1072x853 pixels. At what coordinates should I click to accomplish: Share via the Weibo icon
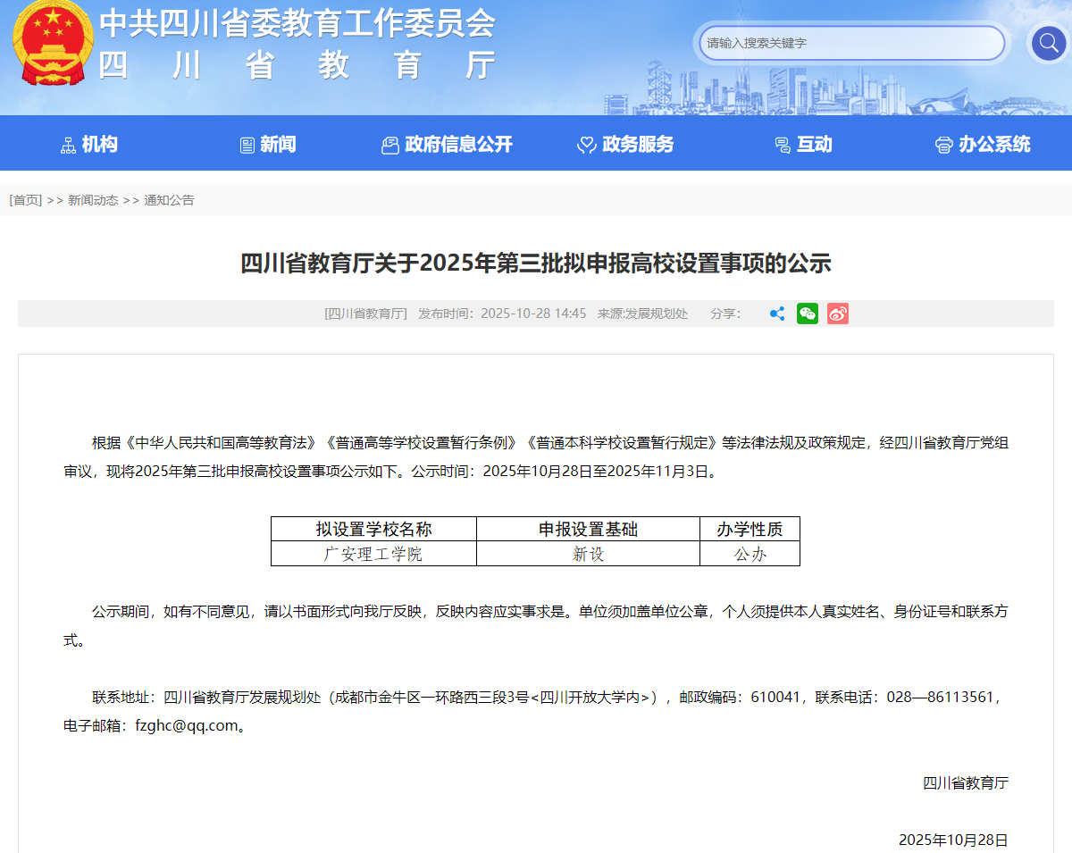pos(837,314)
